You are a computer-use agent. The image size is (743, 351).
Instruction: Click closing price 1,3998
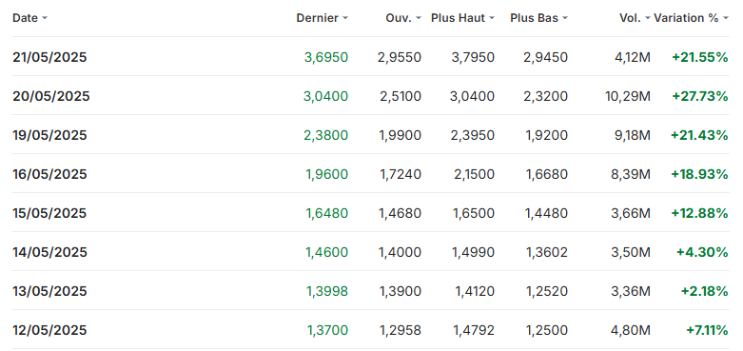[327, 291]
